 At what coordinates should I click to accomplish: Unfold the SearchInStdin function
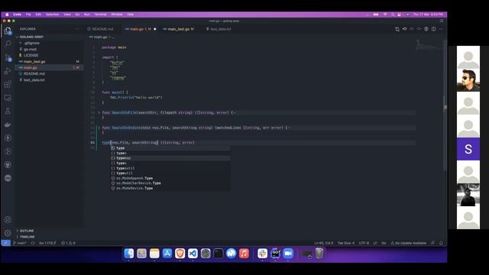99,128
